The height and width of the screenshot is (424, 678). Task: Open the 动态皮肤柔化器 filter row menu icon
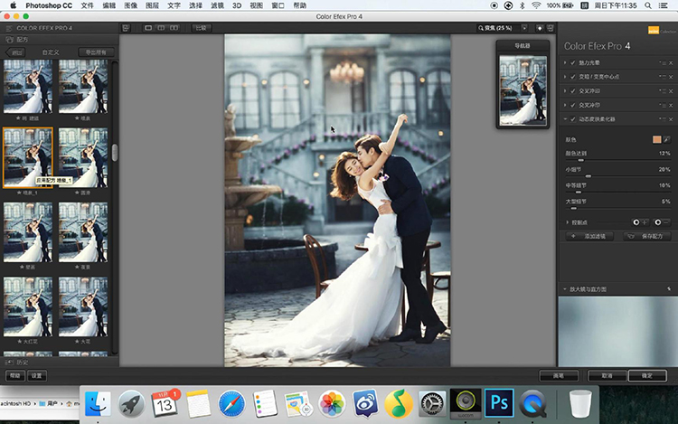point(663,119)
